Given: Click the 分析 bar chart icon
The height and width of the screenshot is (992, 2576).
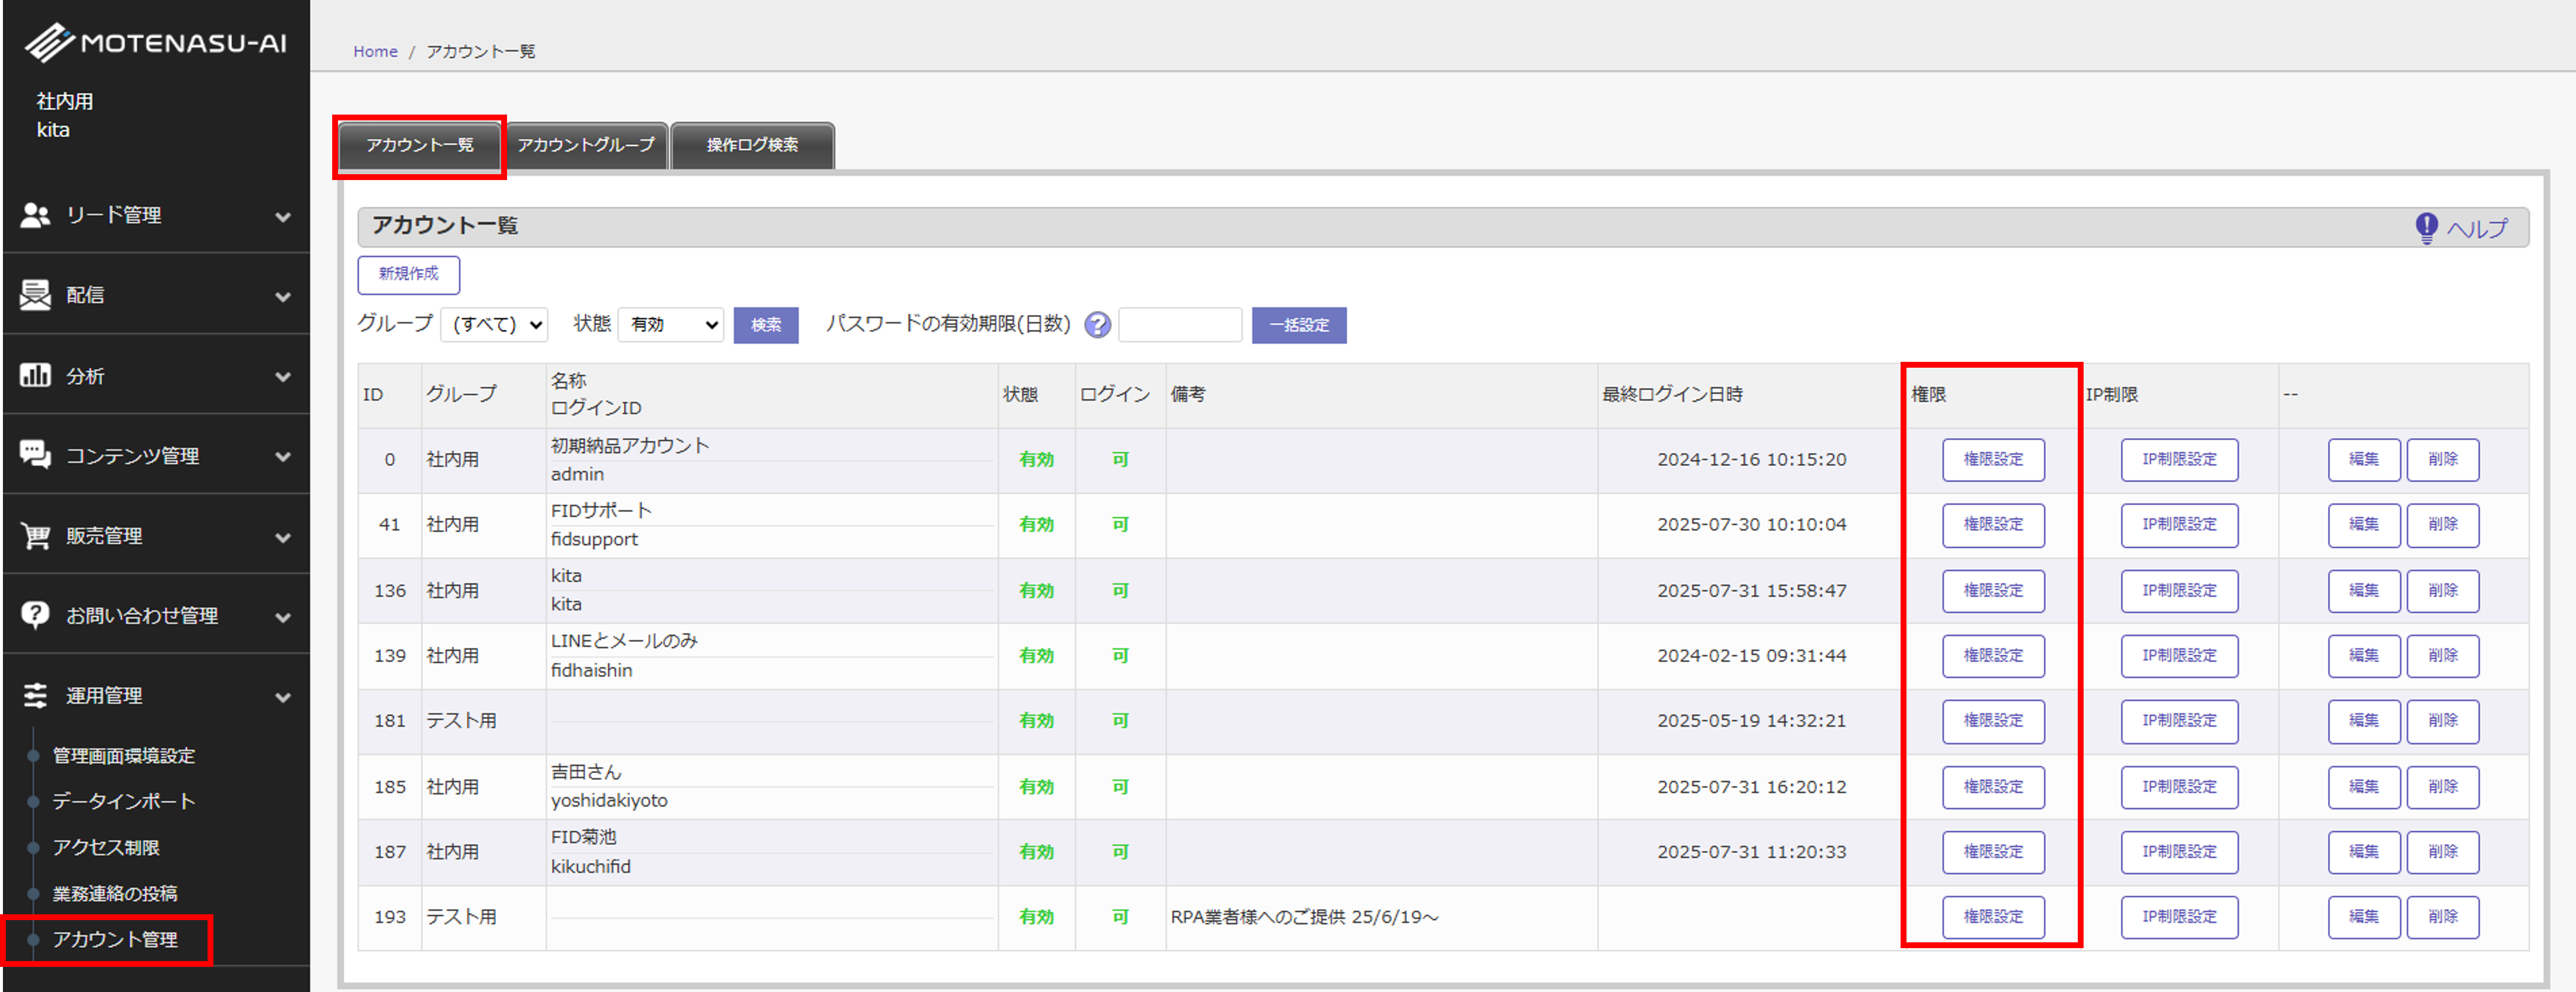Looking at the screenshot, I should 35,376.
